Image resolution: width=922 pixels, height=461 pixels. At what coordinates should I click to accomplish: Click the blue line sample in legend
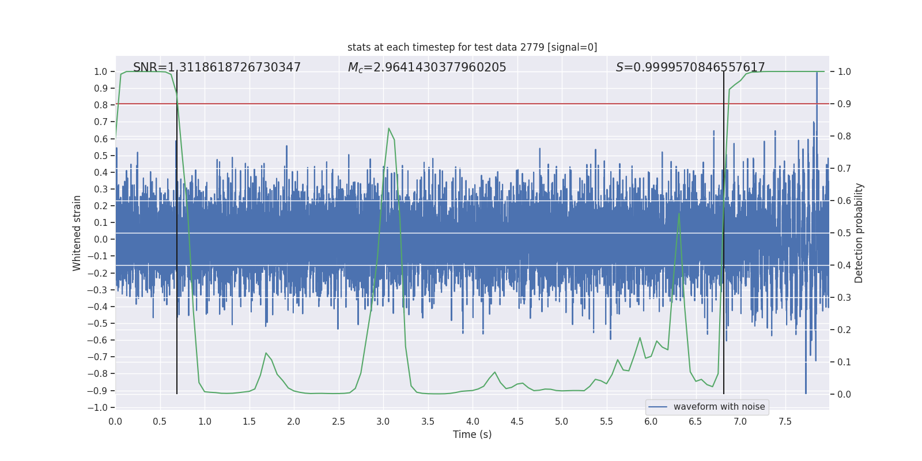click(x=658, y=407)
